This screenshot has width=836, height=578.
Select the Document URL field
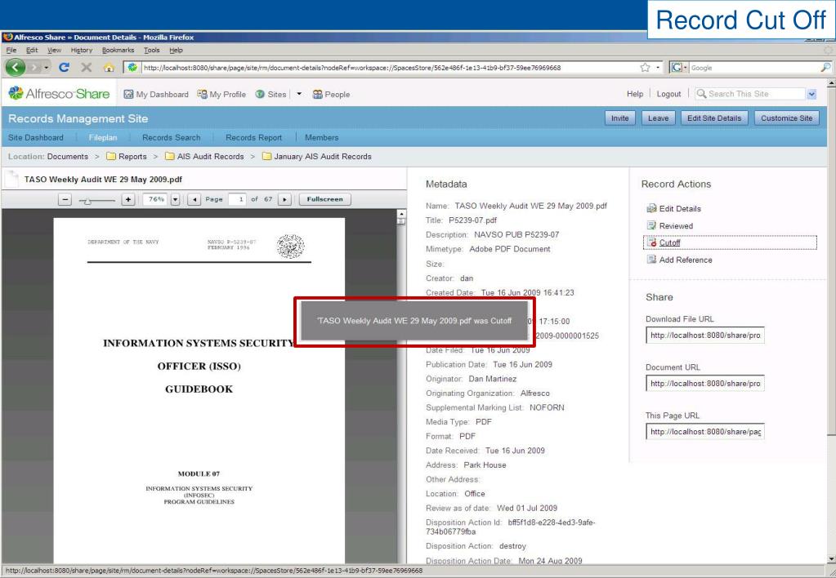pyautogui.click(x=705, y=384)
